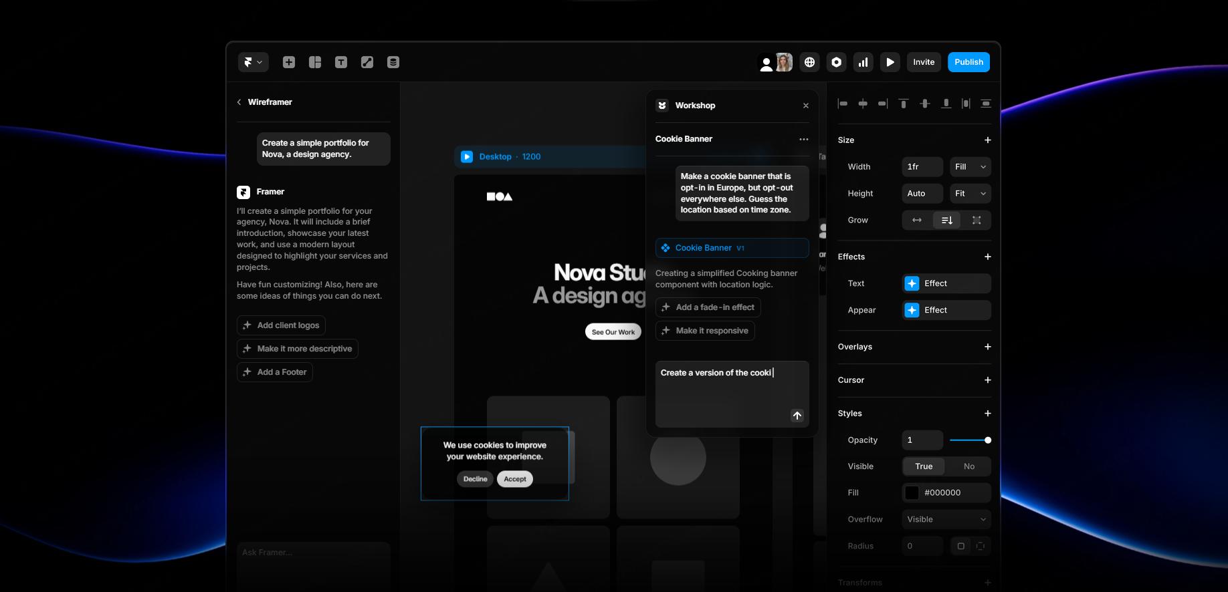Image resolution: width=1228 pixels, height=592 pixels.
Task: Align selection to left edge
Action: (x=843, y=104)
